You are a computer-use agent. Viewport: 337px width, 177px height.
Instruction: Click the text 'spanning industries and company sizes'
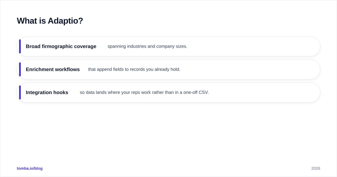pyautogui.click(x=147, y=46)
